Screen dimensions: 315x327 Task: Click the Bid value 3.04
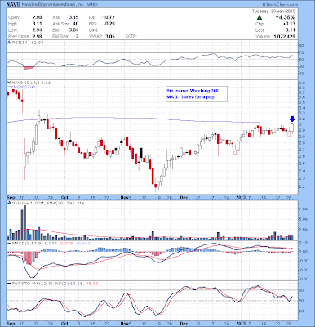pyautogui.click(x=73, y=30)
